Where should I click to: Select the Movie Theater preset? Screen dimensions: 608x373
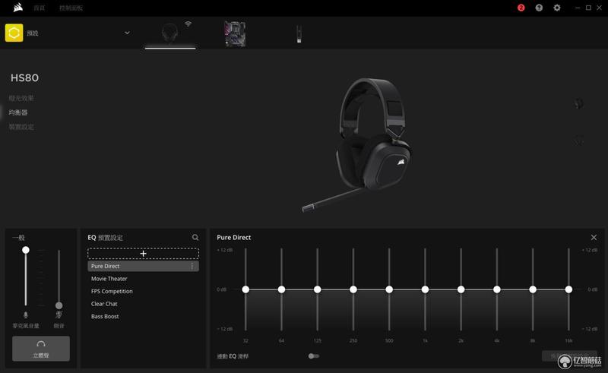pos(109,279)
